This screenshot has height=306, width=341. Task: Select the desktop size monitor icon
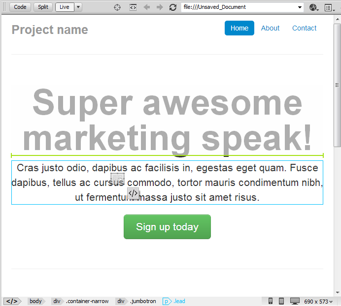295,301
